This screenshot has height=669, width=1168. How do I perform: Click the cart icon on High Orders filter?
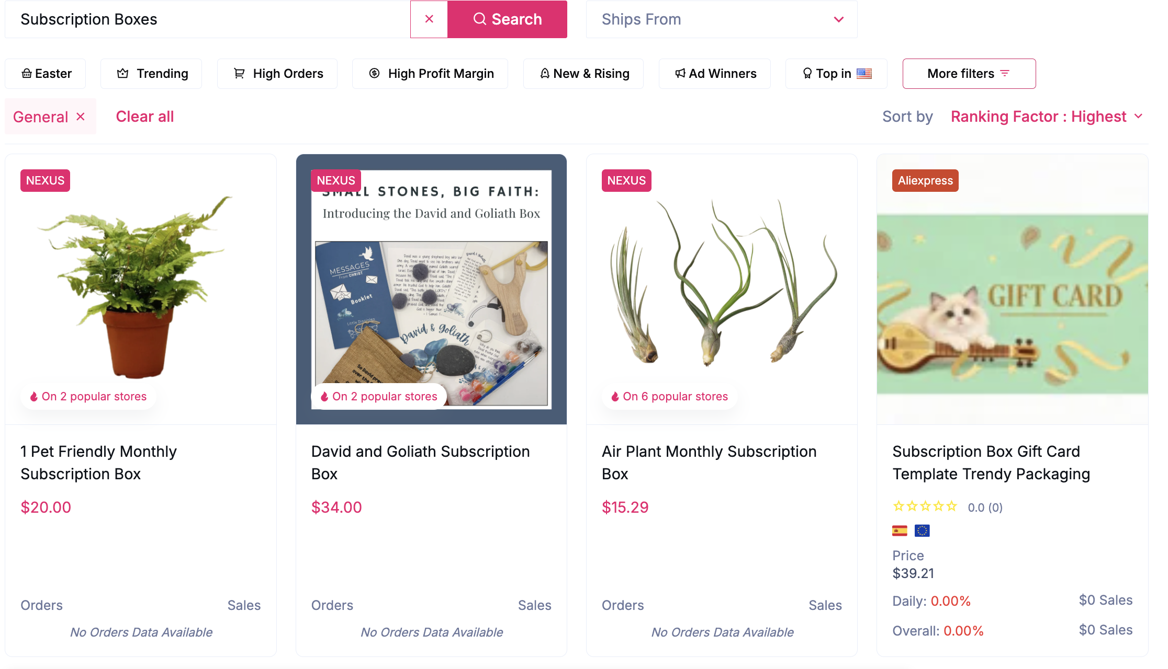tap(239, 73)
